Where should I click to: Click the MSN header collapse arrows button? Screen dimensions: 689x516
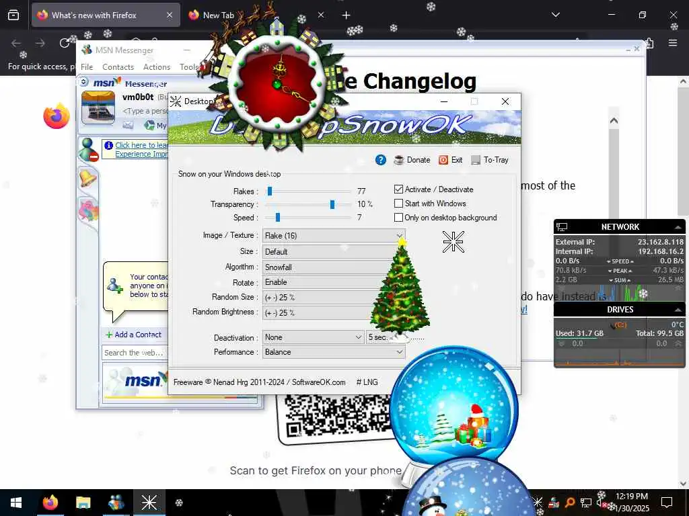84,81
